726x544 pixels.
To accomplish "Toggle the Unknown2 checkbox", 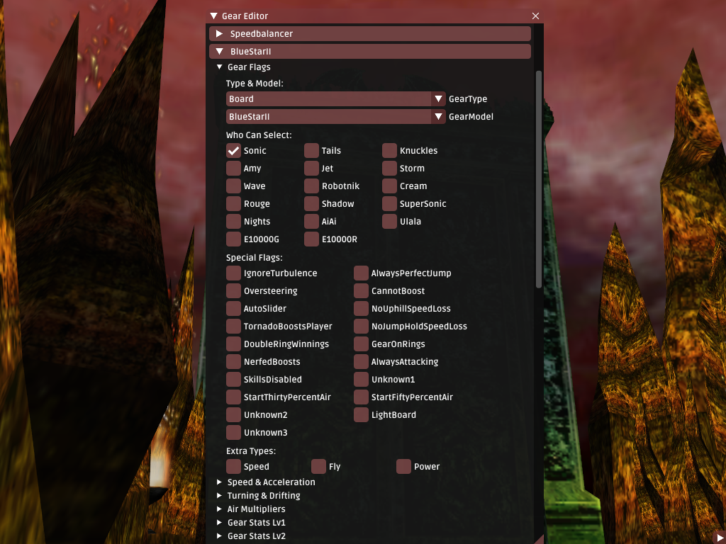I will [x=233, y=415].
